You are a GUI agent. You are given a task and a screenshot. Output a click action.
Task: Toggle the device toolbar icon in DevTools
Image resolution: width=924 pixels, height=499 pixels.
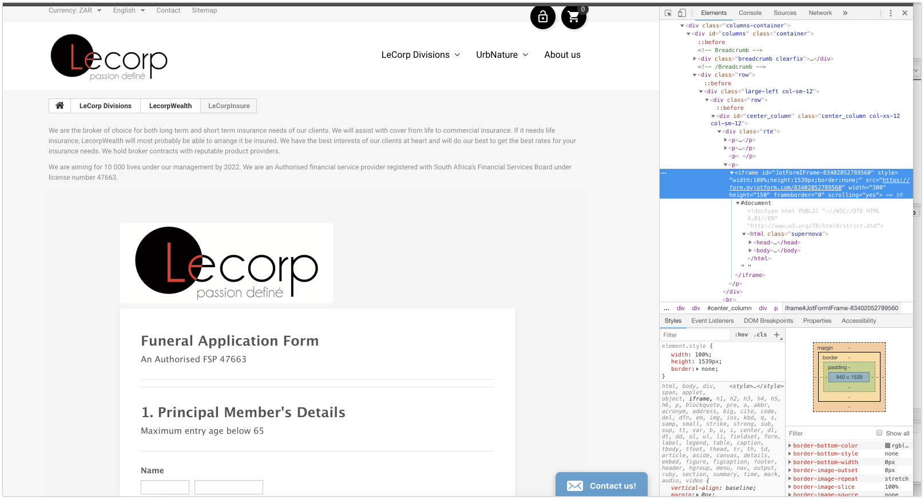682,13
